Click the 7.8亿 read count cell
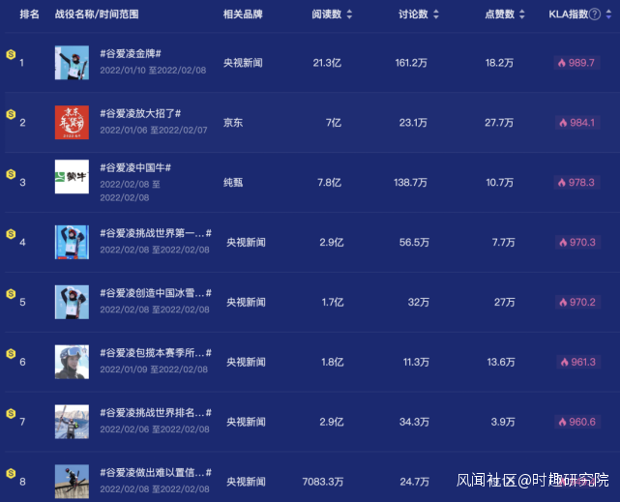Screen dimensions: 620x502 (x=329, y=182)
